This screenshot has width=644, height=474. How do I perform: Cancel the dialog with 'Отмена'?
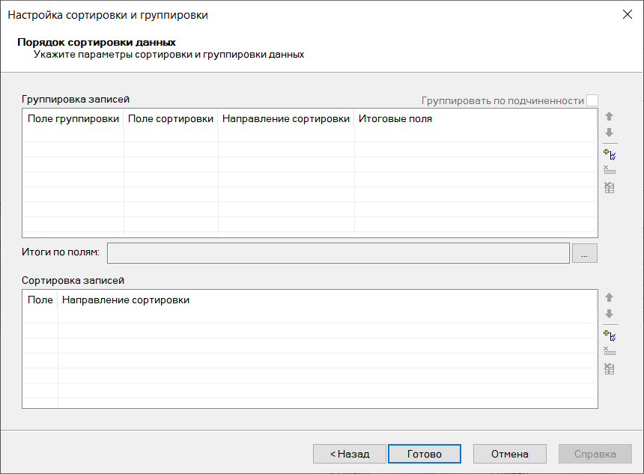(509, 454)
